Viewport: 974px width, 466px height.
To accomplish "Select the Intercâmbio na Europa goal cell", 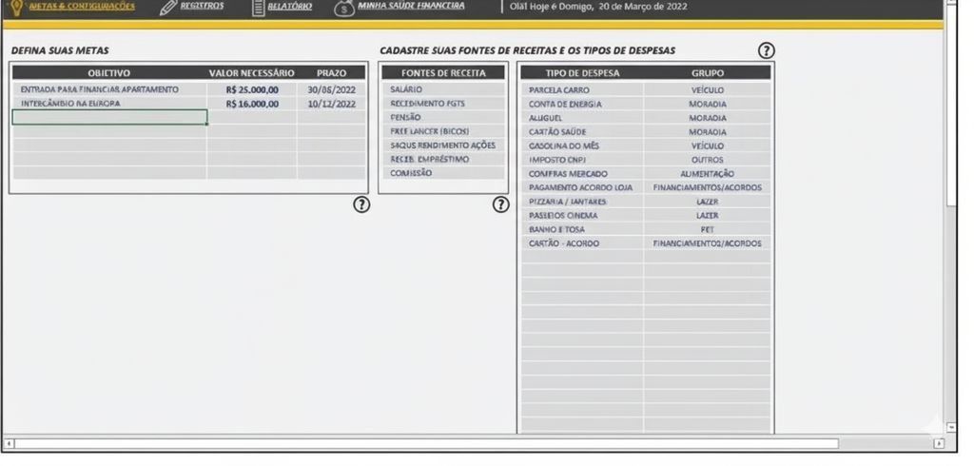I will [109, 104].
